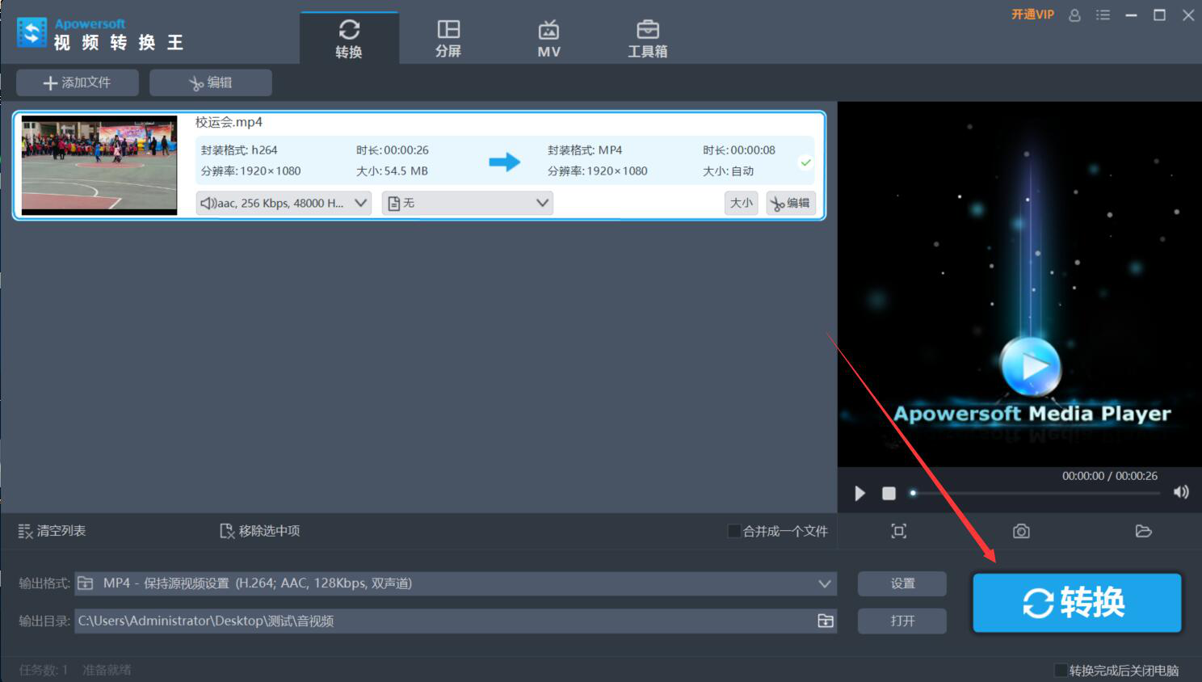
Task: Open the 分屏 tab
Action: click(448, 39)
